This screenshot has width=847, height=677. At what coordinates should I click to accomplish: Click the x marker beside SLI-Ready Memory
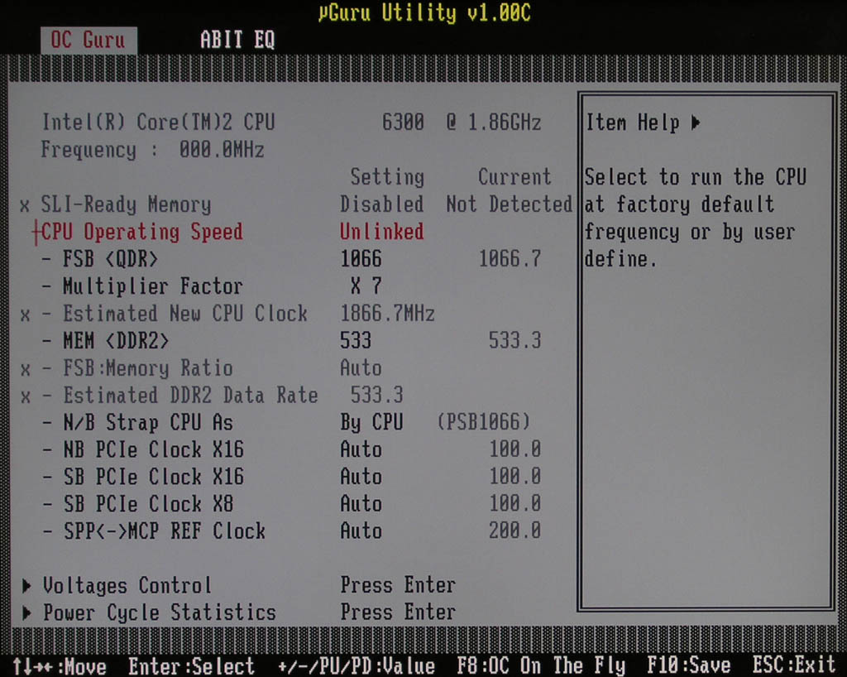point(25,206)
